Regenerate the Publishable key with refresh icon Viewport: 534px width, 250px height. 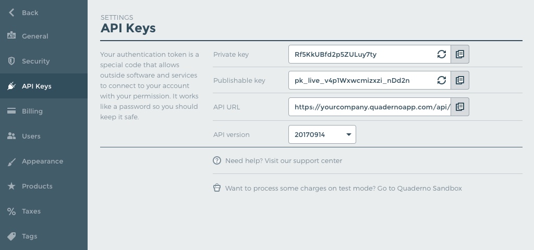coord(441,80)
